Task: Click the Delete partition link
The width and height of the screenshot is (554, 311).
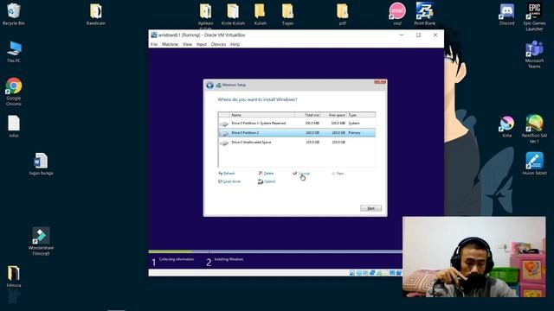Action: (266, 174)
